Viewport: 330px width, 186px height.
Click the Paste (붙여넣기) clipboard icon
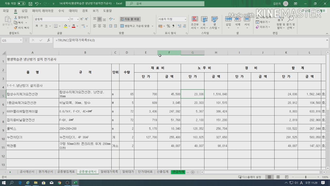pyautogui.click(x=7, y=19)
